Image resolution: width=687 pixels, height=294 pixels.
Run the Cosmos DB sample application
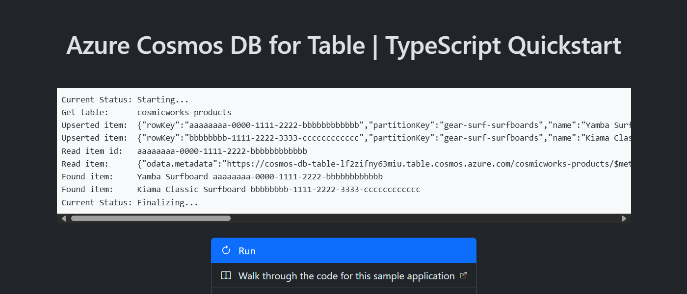[x=343, y=250]
